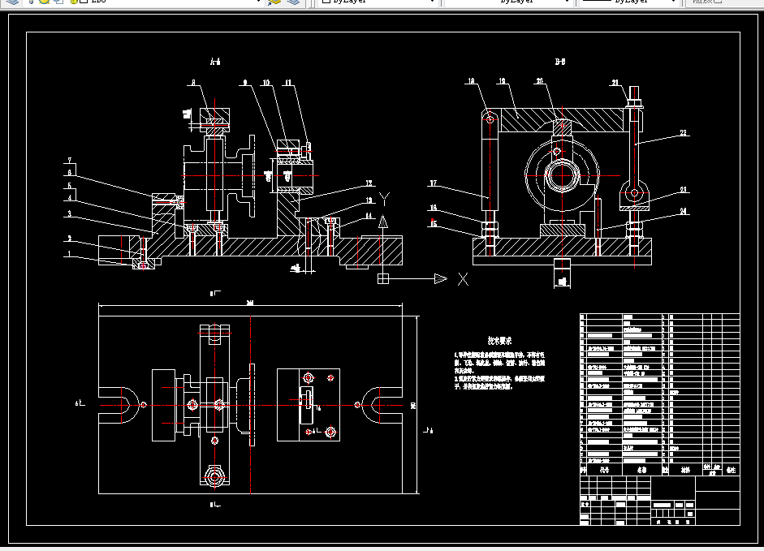
Task: Select part balloon label 3
Action: click(69, 213)
